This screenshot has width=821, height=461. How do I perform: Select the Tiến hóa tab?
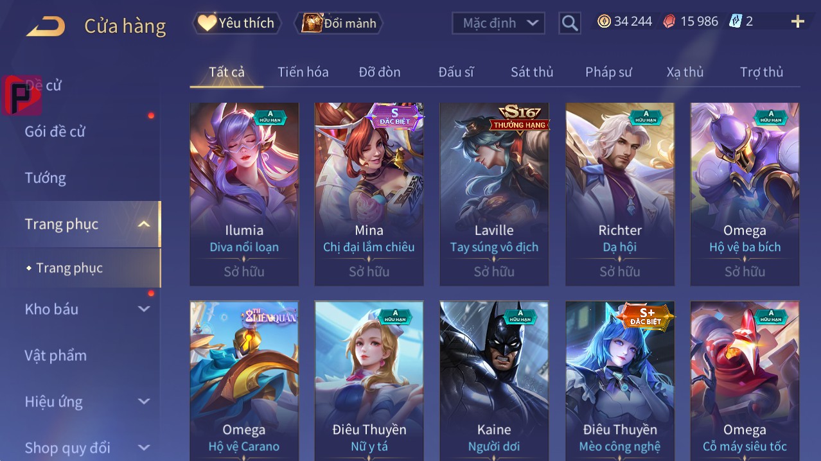point(303,72)
